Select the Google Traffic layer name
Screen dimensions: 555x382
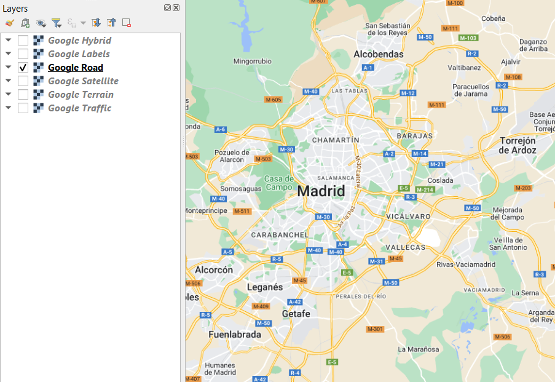80,108
